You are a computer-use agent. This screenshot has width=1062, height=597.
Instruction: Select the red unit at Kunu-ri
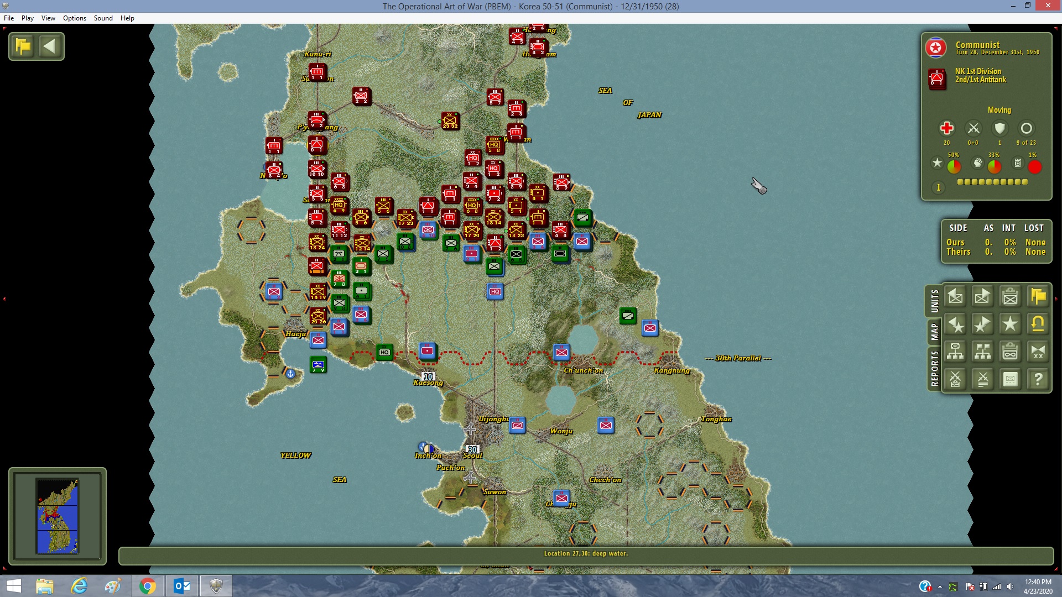[x=317, y=72]
